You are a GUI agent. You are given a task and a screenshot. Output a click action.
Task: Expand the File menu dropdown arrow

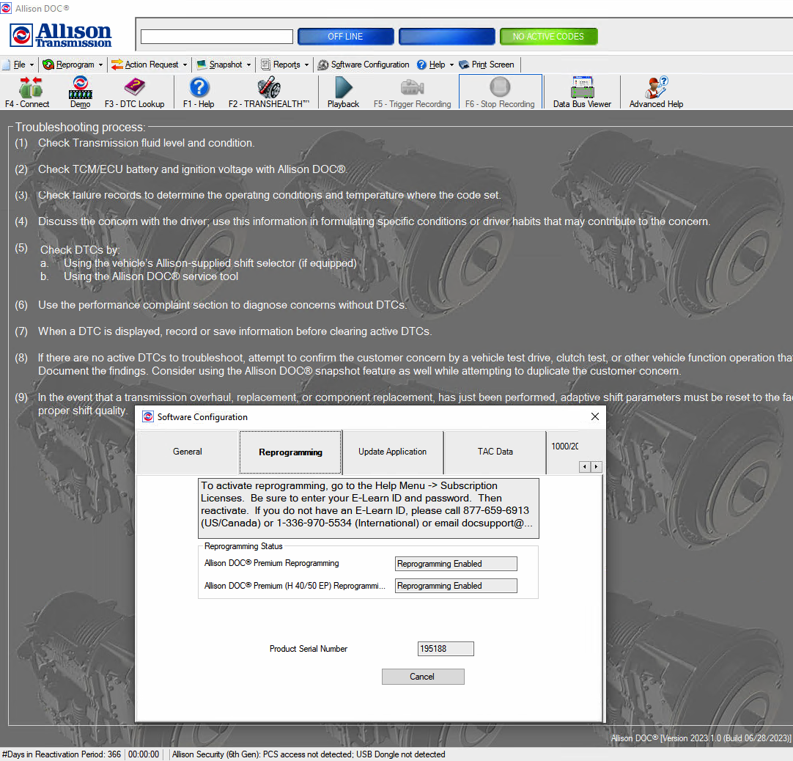tap(32, 65)
